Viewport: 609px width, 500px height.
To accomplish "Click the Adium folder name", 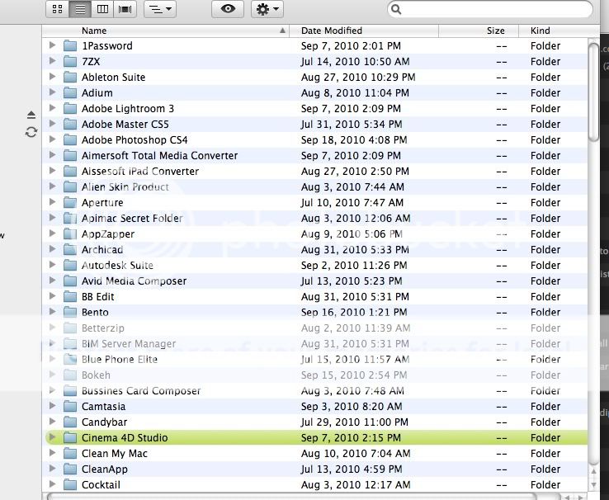I will click(x=97, y=92).
